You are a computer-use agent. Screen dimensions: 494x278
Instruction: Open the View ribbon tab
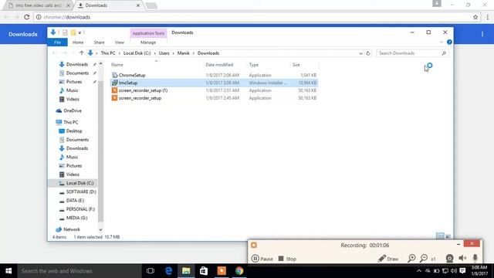[120, 42]
